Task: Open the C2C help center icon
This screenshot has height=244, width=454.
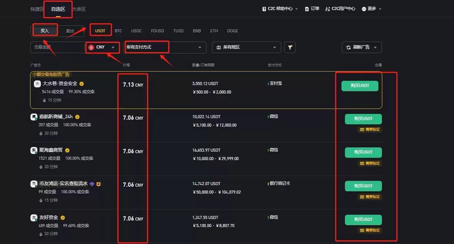Action: [x=263, y=8]
